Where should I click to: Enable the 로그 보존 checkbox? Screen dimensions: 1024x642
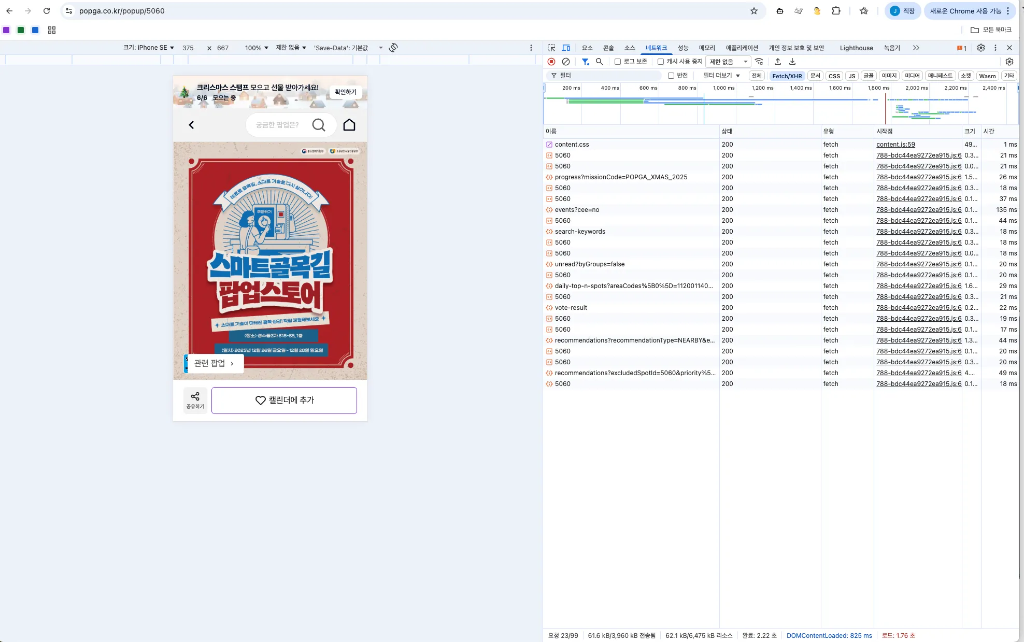coord(618,62)
